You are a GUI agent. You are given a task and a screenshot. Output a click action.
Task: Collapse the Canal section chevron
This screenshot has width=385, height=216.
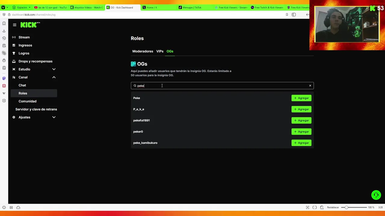click(x=54, y=77)
